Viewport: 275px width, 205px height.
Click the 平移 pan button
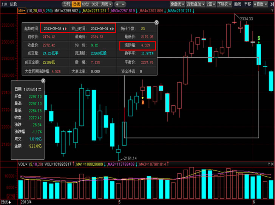tap(247, 4)
